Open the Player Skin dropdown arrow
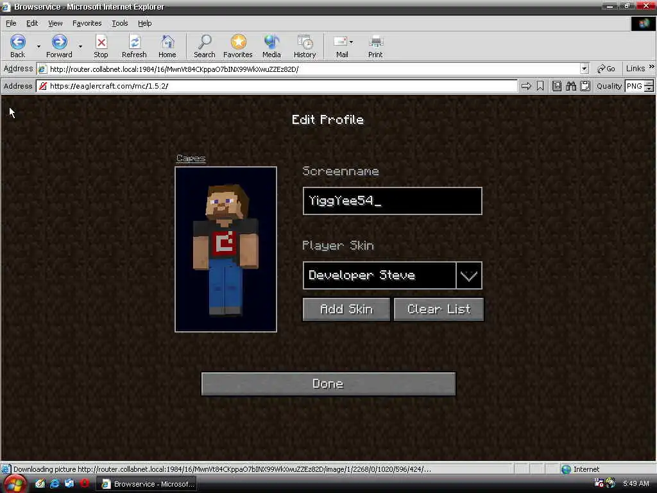 pyautogui.click(x=469, y=275)
